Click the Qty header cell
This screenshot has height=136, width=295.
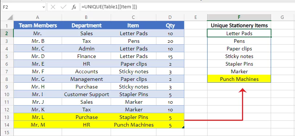[x=170, y=25]
